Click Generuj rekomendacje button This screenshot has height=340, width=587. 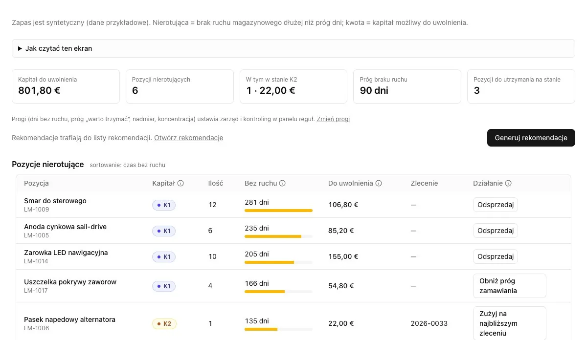(x=531, y=138)
